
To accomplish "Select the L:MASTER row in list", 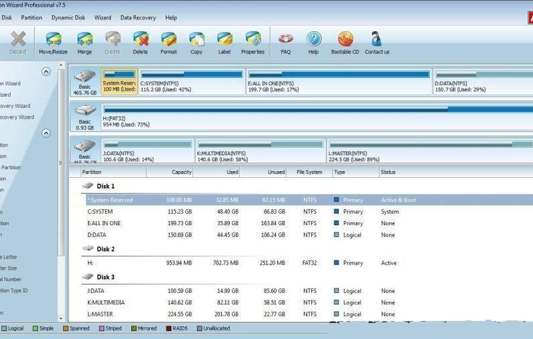I will click(x=309, y=314).
